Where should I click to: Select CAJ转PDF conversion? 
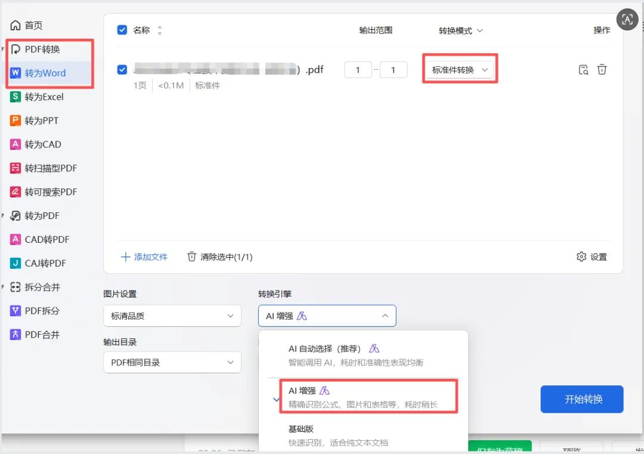point(38,263)
